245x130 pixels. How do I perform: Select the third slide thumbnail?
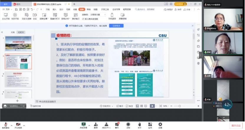18,79
